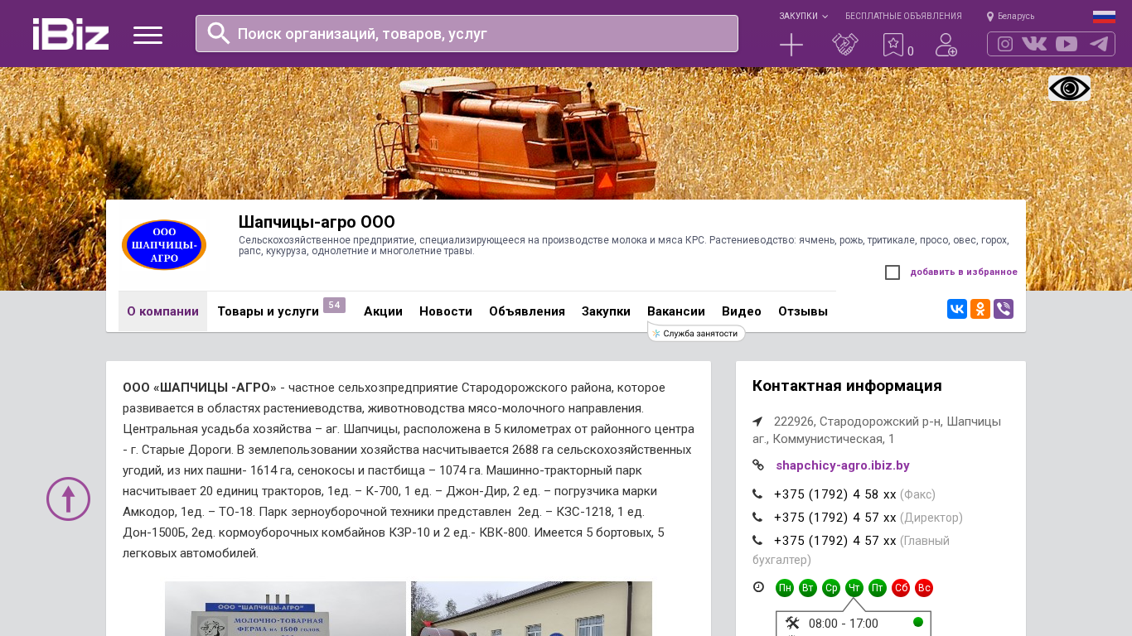Tick the добавить в избранное checkbox
The image size is (1132, 636).
point(893,272)
